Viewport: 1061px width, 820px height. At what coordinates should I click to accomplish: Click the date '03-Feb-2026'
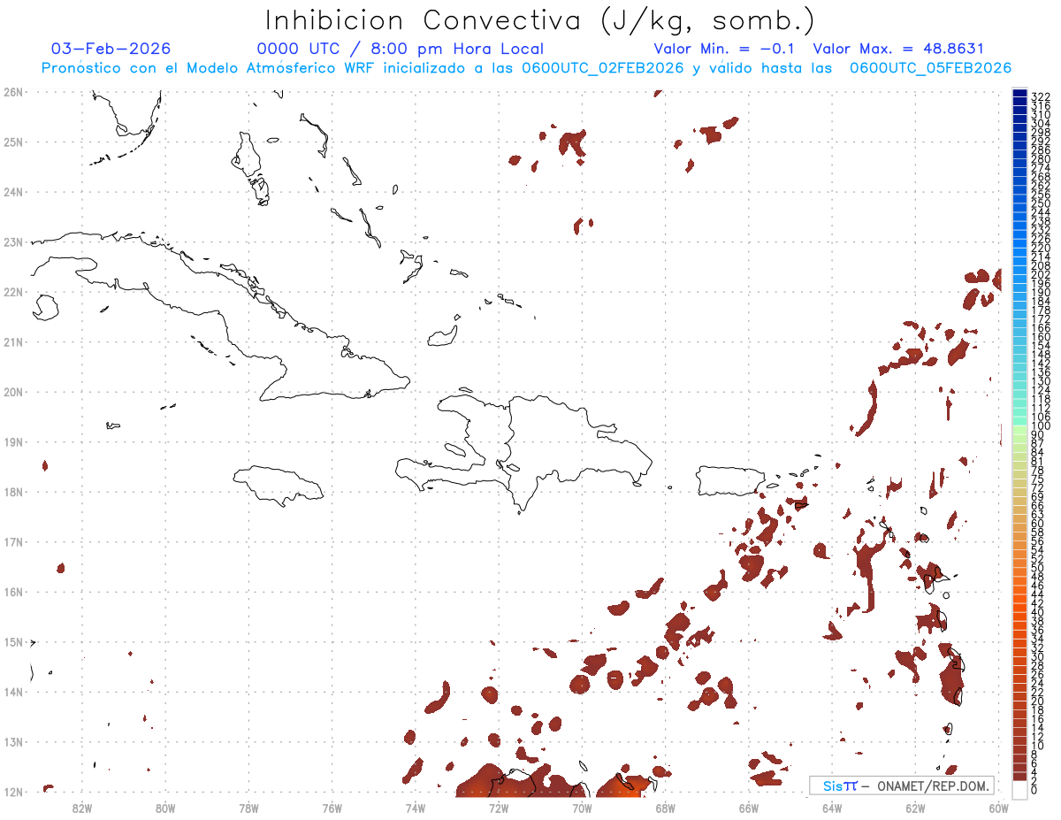pos(111,49)
